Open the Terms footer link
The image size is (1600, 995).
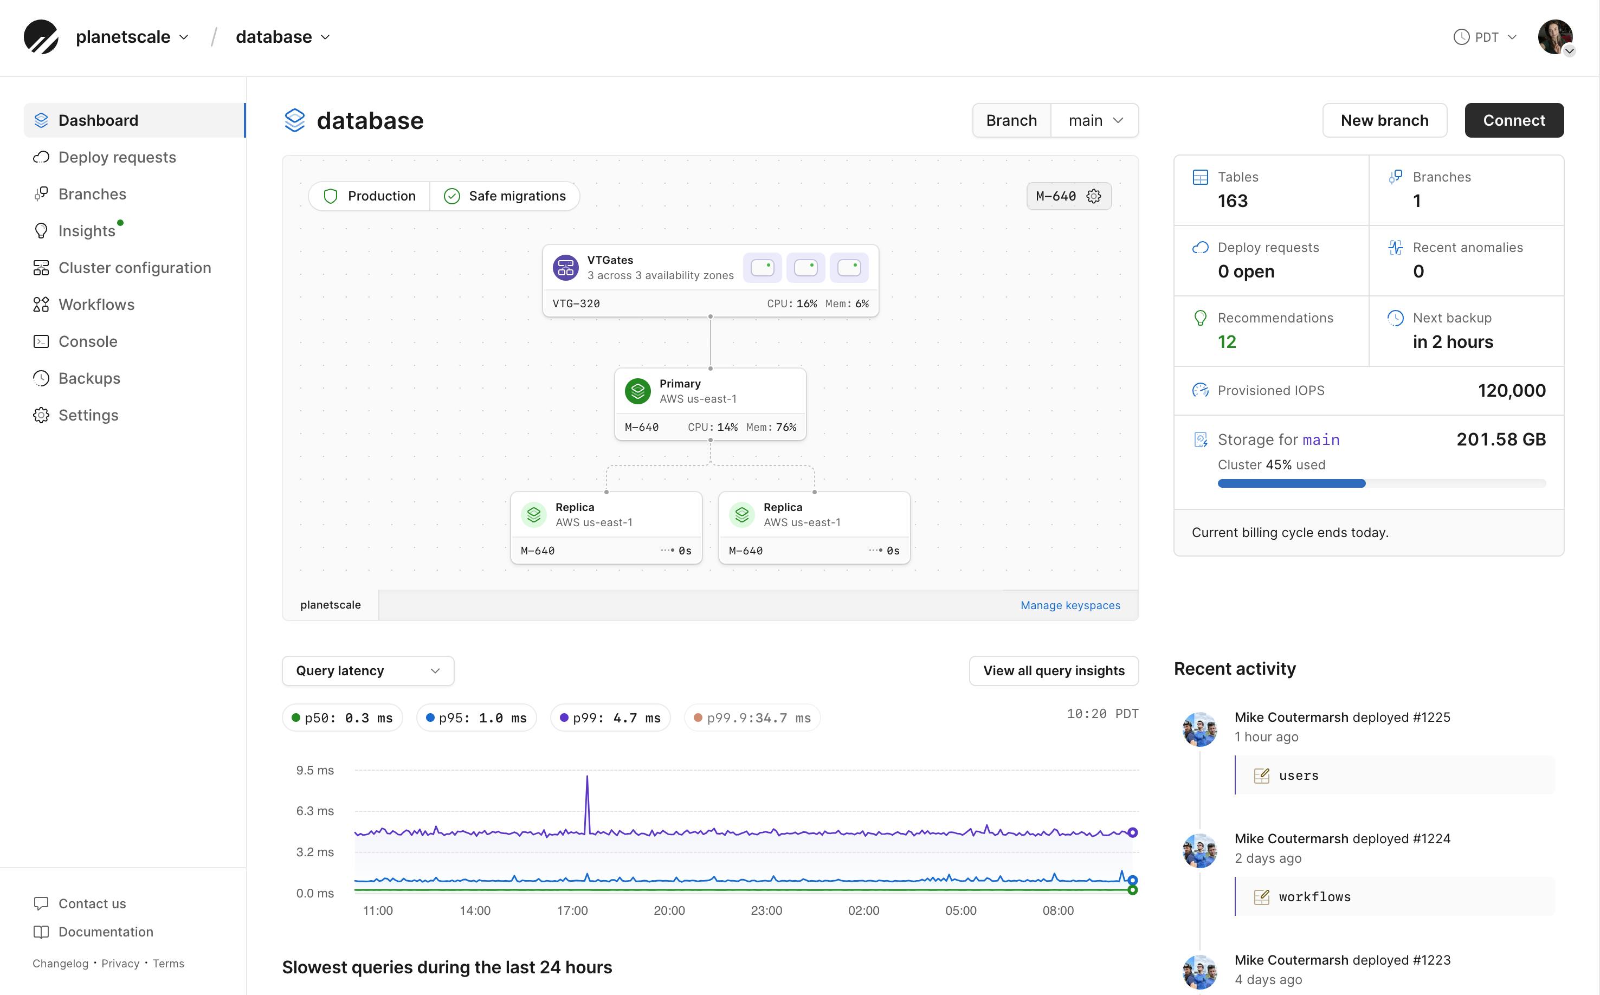point(169,964)
